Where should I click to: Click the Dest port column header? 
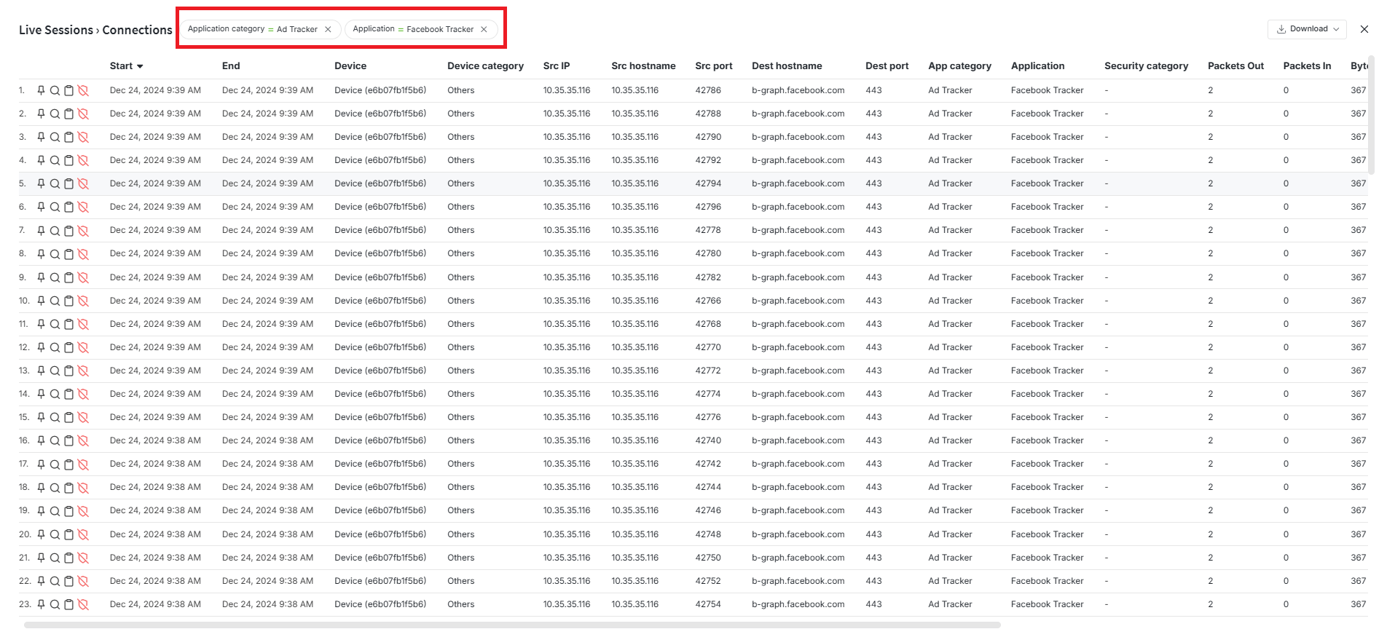pyautogui.click(x=887, y=66)
